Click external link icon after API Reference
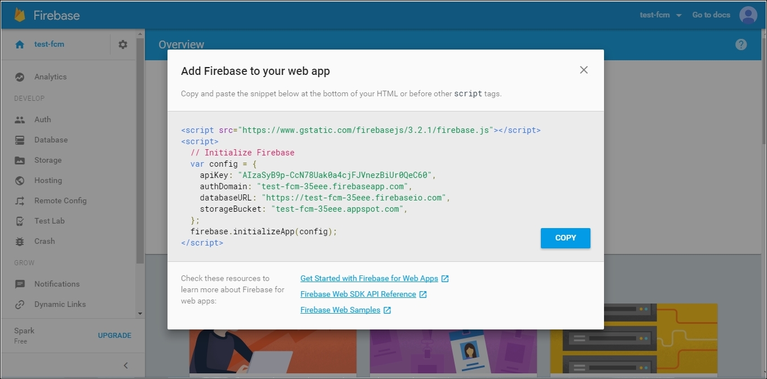 423,295
